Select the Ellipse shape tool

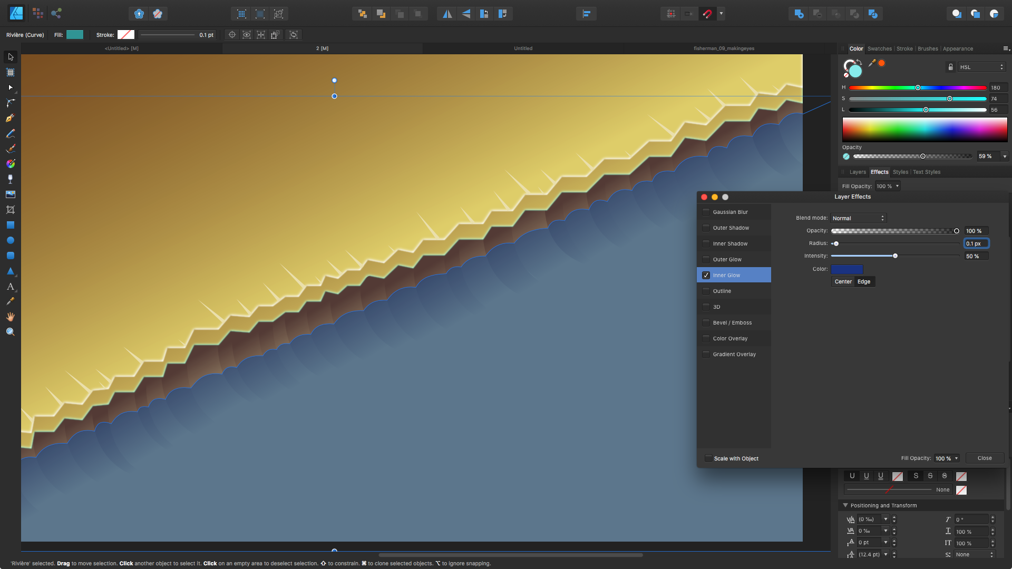pos(11,240)
